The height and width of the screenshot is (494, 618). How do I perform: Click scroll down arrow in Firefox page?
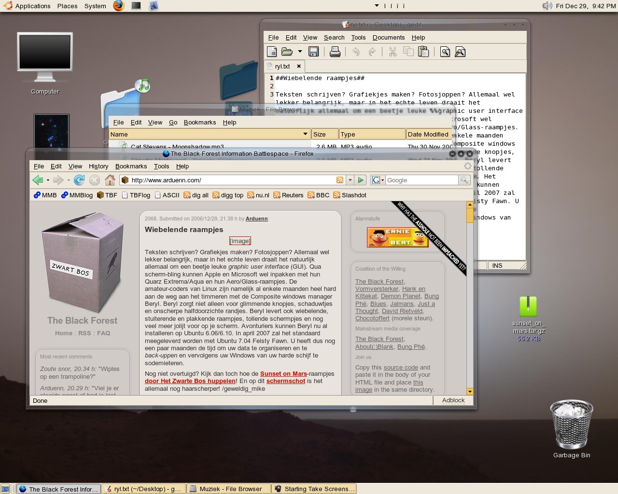pos(470,391)
